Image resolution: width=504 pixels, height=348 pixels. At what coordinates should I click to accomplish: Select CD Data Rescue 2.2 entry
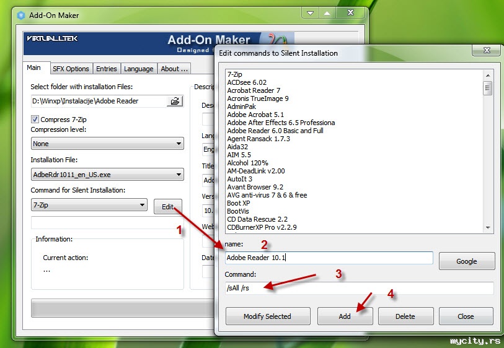pyautogui.click(x=257, y=219)
